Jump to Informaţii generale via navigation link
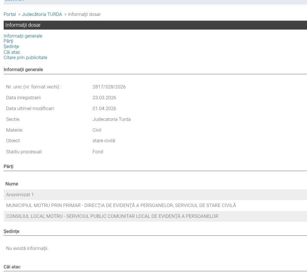Image resolution: width=307 pixels, height=275 pixels. click(23, 36)
